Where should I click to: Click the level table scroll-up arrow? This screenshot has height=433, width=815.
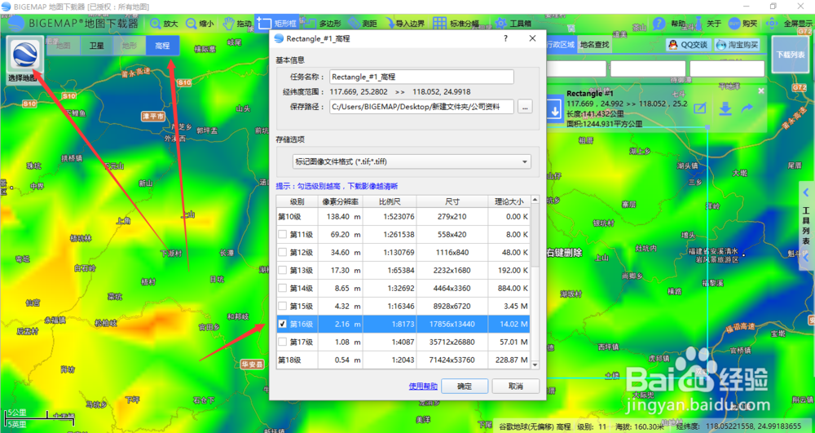tap(535, 200)
